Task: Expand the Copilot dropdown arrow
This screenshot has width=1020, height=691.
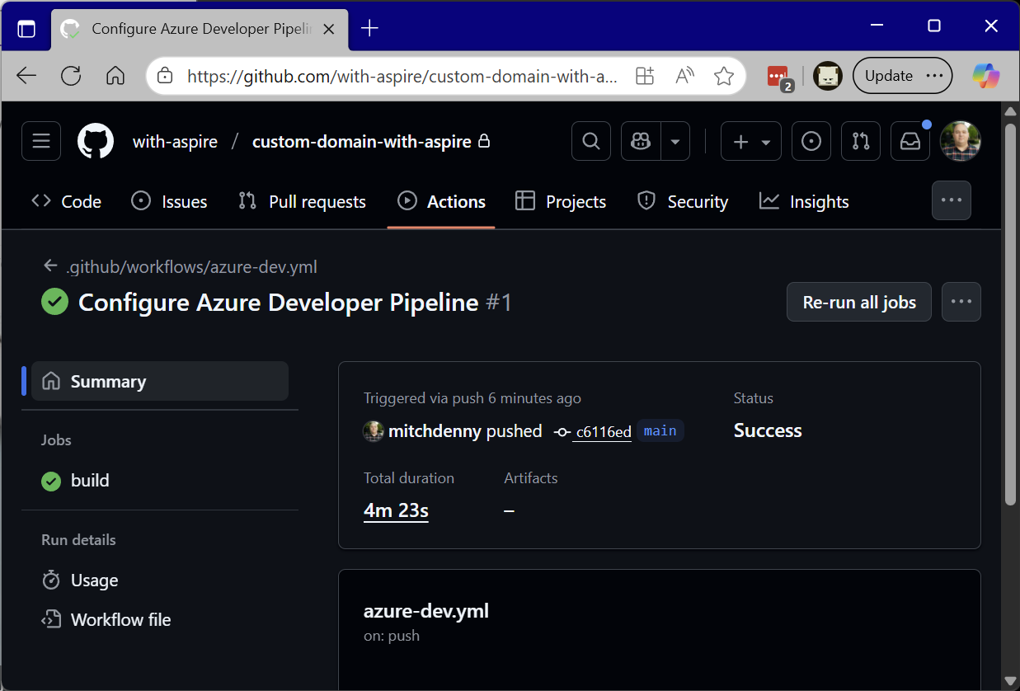Action: coord(675,141)
